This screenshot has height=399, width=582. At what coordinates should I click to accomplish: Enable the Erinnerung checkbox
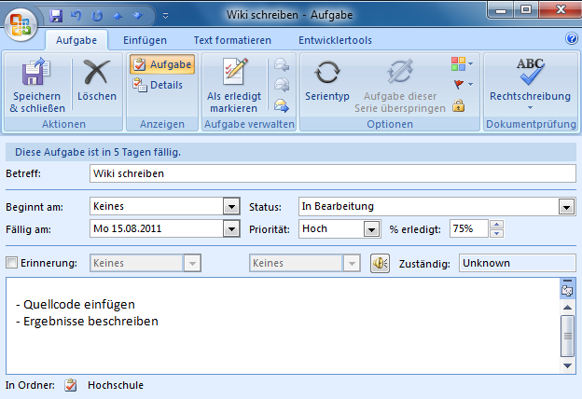point(12,264)
